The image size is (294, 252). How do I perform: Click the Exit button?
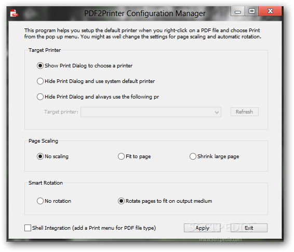[249, 228]
